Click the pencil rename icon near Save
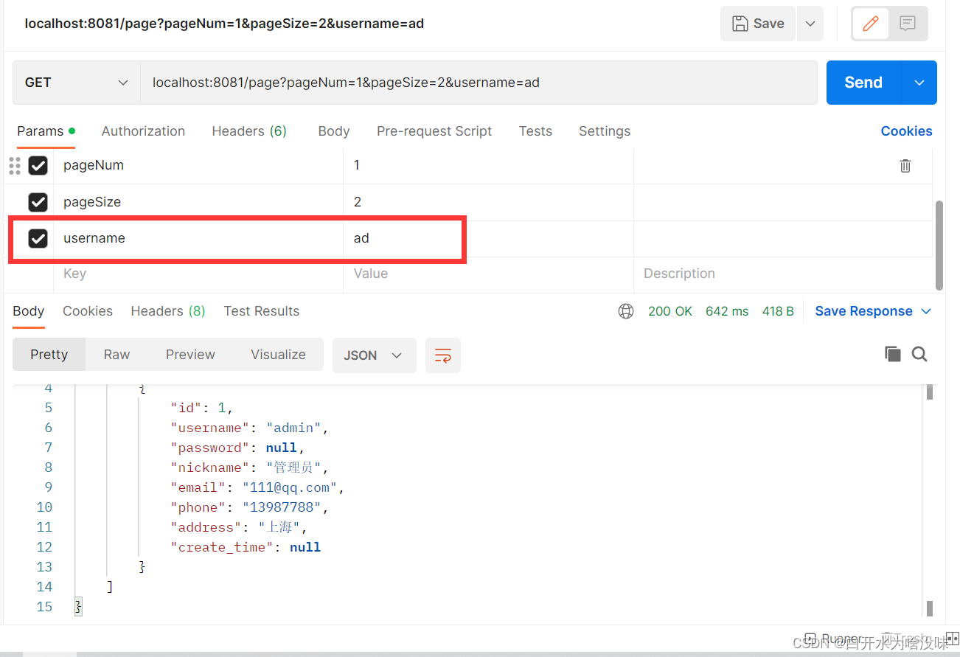960x657 pixels. point(870,24)
